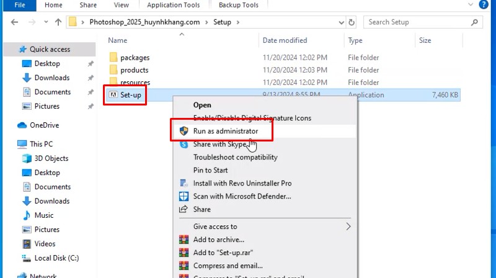Click the Microsoft Defender shield icon
Screen dimensions: 496x278
[184, 196]
